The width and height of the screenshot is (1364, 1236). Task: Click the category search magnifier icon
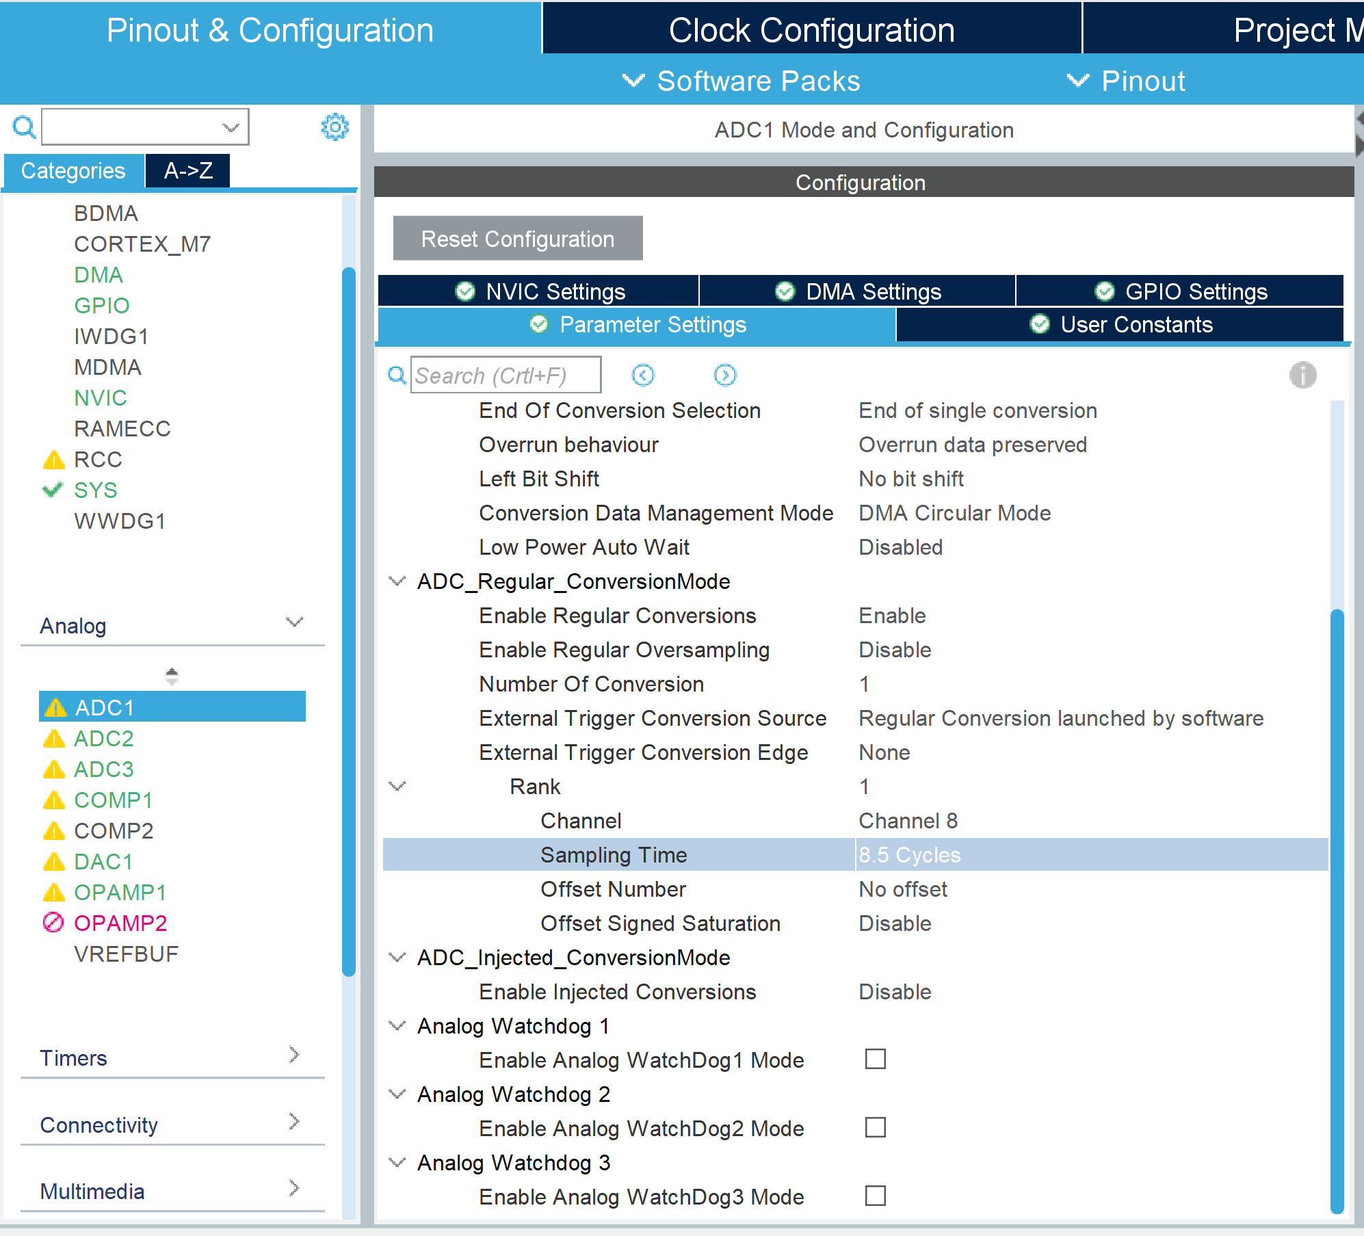[x=24, y=127]
